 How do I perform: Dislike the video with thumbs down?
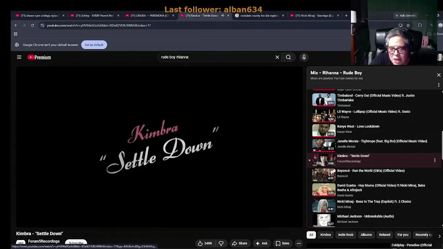pos(221,243)
